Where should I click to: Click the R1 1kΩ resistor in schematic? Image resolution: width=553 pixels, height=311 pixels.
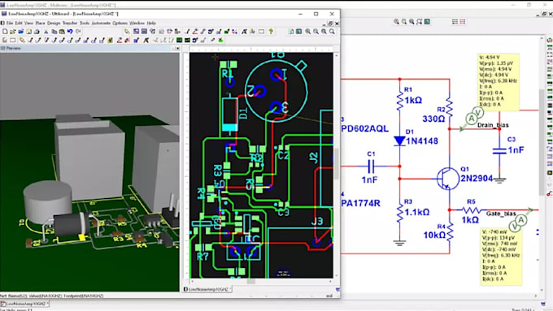point(399,100)
